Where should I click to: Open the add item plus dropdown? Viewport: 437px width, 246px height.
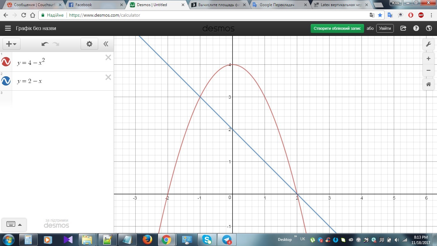click(x=12, y=44)
